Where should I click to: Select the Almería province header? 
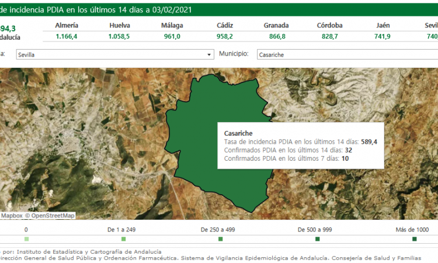67,26
